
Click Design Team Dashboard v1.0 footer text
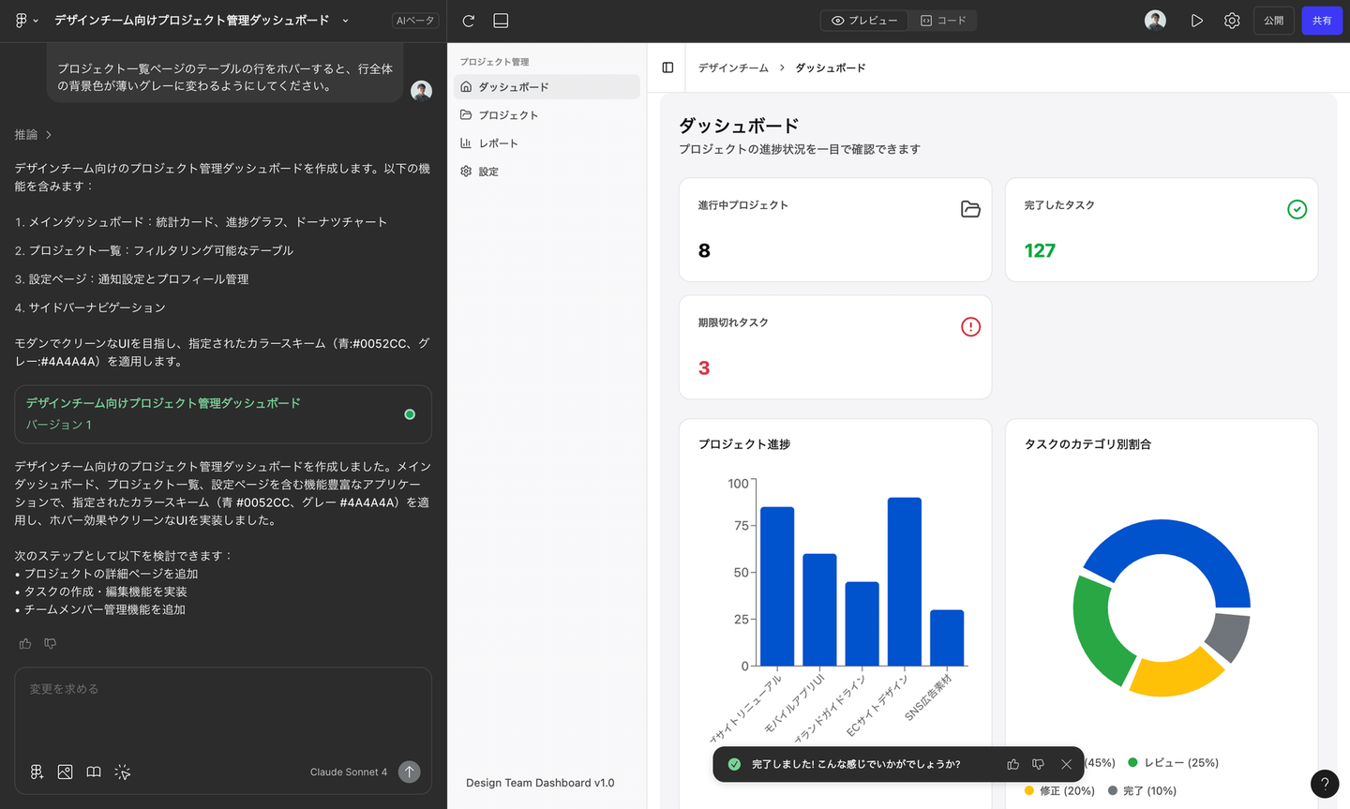click(540, 783)
